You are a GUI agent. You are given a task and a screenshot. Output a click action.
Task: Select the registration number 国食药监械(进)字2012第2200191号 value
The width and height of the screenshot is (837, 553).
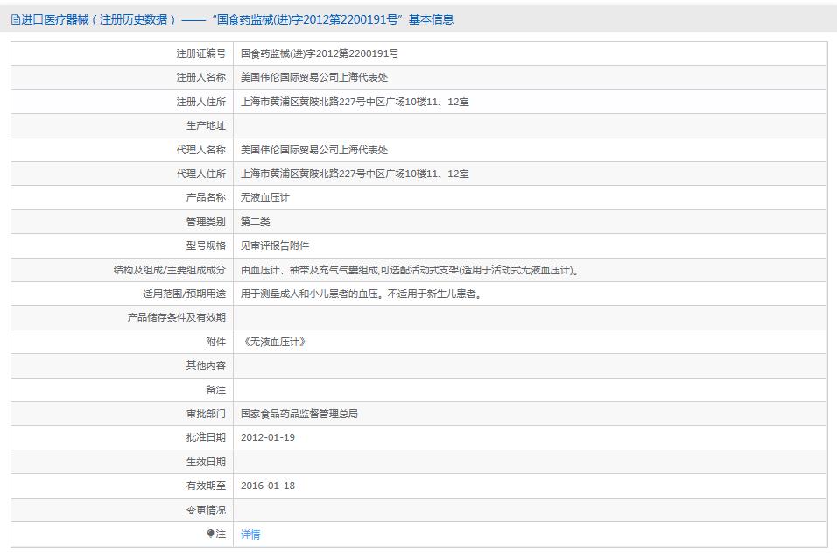[320, 53]
